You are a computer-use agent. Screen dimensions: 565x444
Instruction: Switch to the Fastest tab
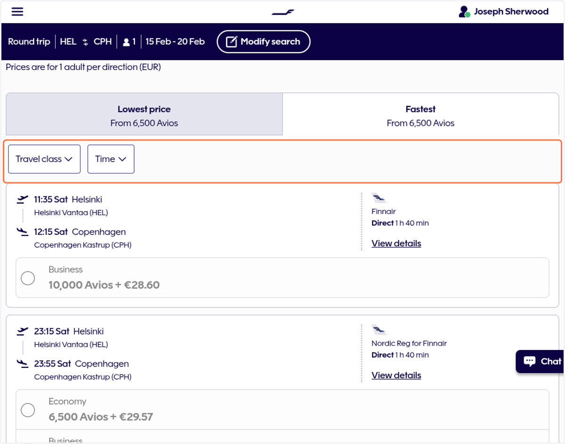pos(420,114)
